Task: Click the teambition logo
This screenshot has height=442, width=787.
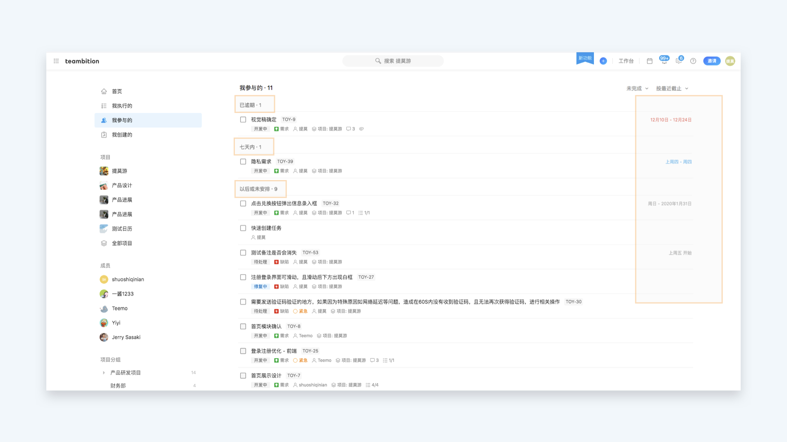Action: click(x=82, y=61)
